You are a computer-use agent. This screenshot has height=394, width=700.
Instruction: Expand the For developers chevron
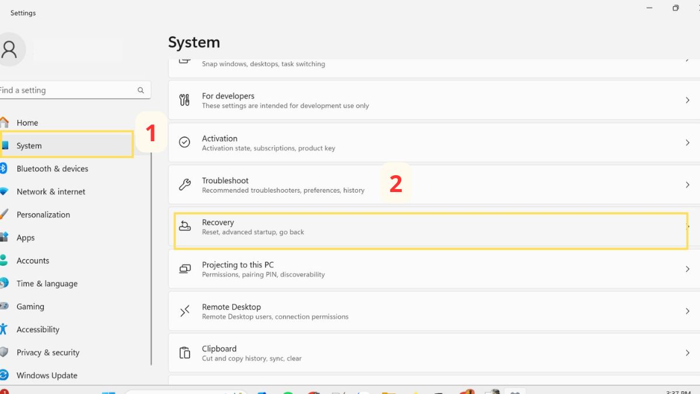tap(687, 100)
